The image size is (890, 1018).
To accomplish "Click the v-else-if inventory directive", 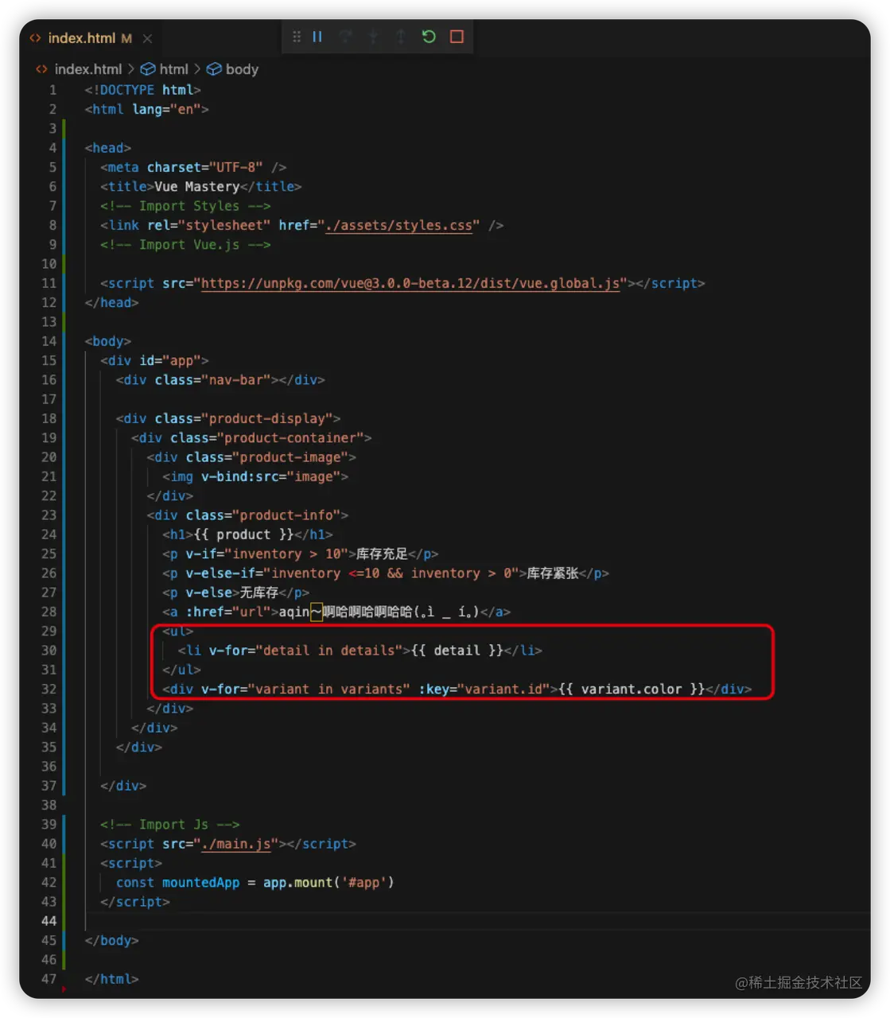I will click(x=352, y=573).
